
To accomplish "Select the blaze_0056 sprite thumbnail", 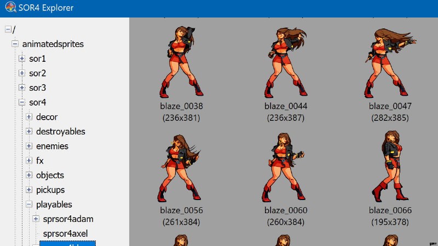I will (x=179, y=168).
